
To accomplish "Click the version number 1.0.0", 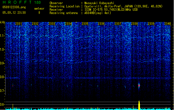I will pos(38,2).
